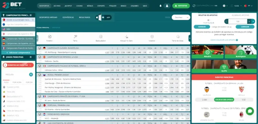This screenshot has width=258, height=124.
Task: Choose Voleibol icon in sports carousel
Action: pos(152,38)
